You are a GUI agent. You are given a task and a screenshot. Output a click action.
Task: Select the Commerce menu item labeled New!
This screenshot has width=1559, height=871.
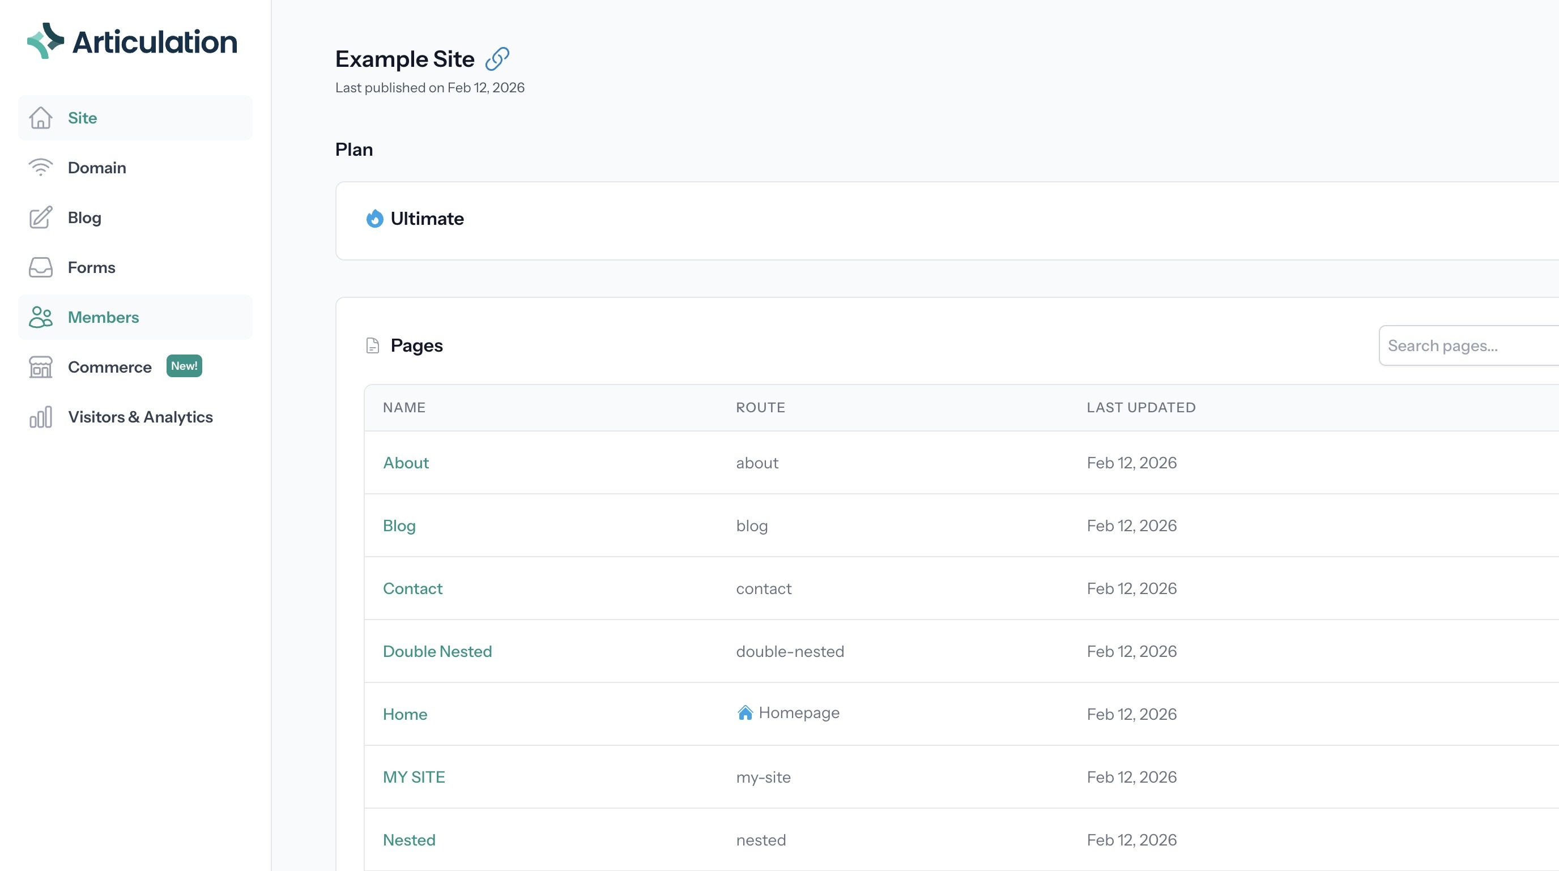point(109,367)
